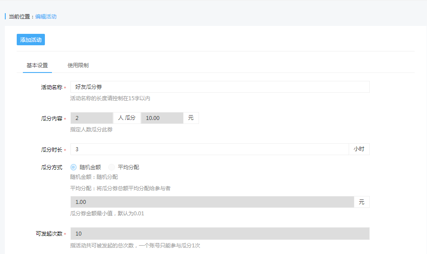Click the 瓜分时长 hours input field
Viewport: 427px width, 254px height.
pos(210,149)
